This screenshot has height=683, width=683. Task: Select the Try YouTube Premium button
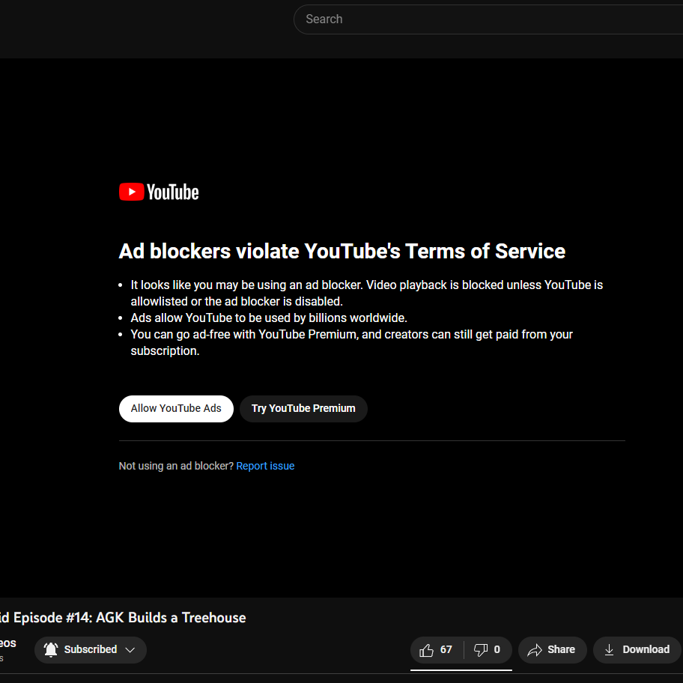pyautogui.click(x=303, y=409)
